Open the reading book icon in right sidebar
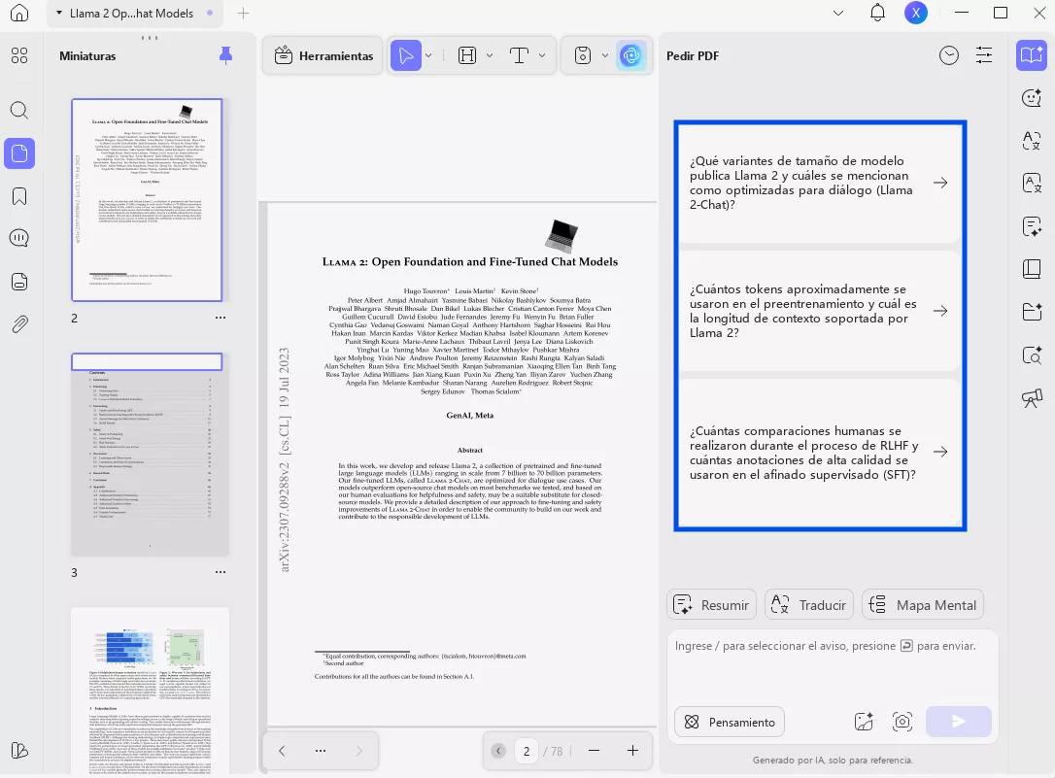The image size is (1055, 778). pyautogui.click(x=1032, y=269)
